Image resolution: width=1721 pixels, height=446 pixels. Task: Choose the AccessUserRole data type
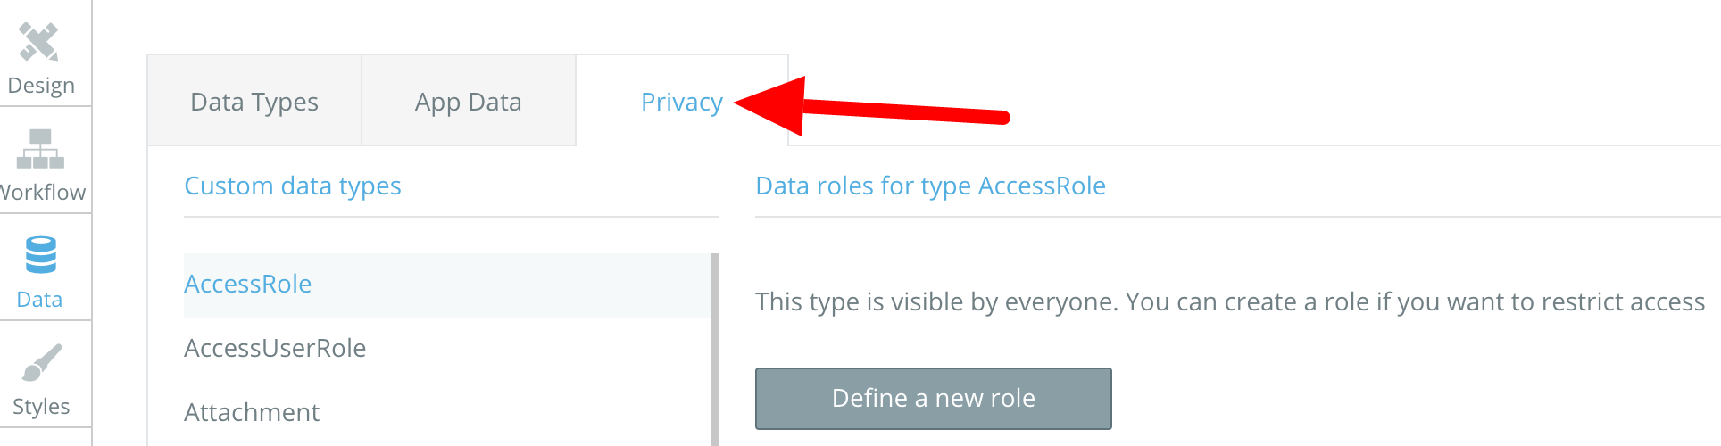(275, 348)
